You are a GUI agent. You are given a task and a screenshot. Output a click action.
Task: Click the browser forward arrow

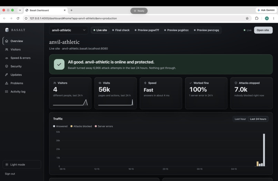pos(11,18)
